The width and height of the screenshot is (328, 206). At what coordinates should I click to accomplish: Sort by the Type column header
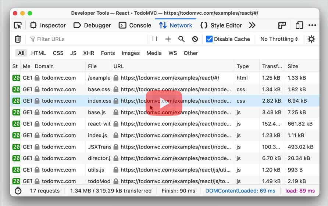coord(247,66)
